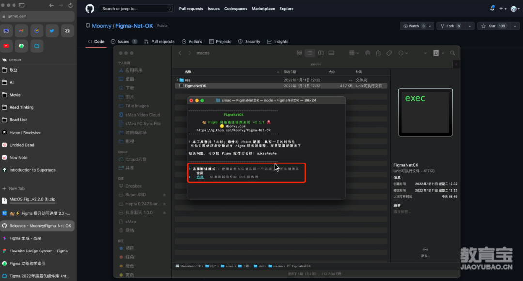Viewport: 523px width, 281px height.
Task: Click Explore in GitHub top navigation
Action: (x=287, y=9)
